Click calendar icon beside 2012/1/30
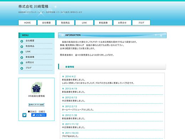 tap(63, 115)
